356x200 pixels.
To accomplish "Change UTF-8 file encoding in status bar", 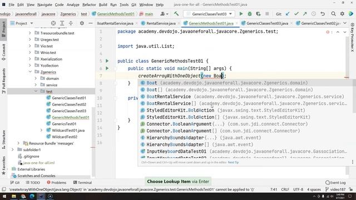I will coord(298,189).
